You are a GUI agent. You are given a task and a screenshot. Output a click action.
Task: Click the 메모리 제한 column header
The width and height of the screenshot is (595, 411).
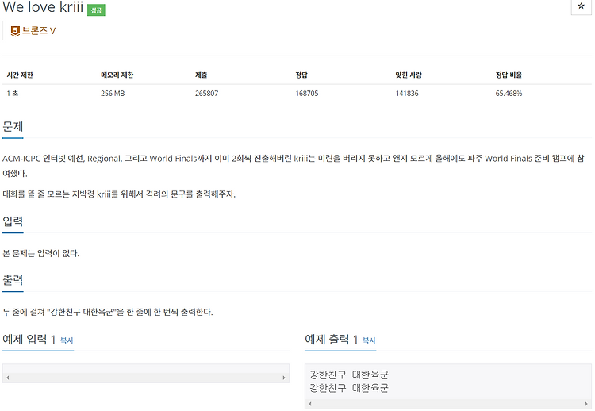117,75
